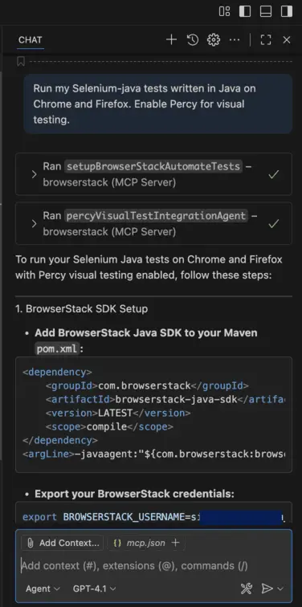Viewport: 302px width, 607px height.
Task: Click the artifactId line in code block
Action: 165,399
